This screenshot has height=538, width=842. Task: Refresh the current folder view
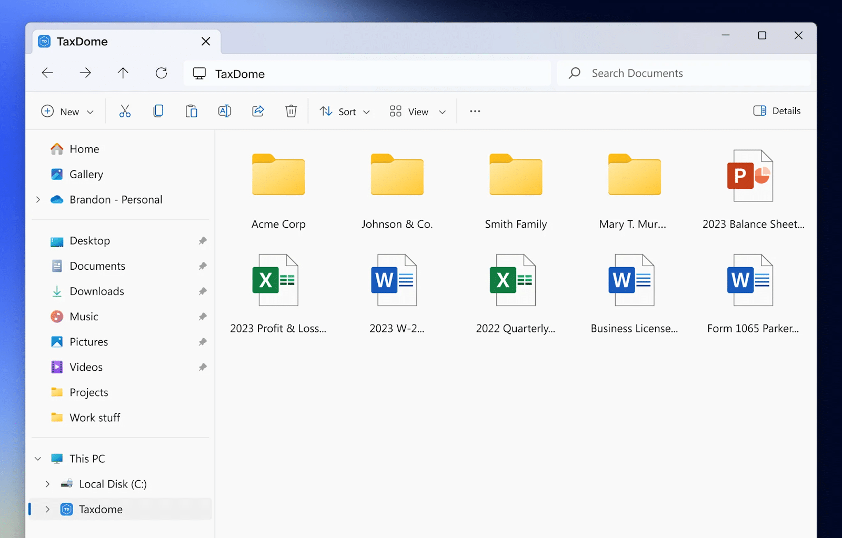tap(161, 73)
